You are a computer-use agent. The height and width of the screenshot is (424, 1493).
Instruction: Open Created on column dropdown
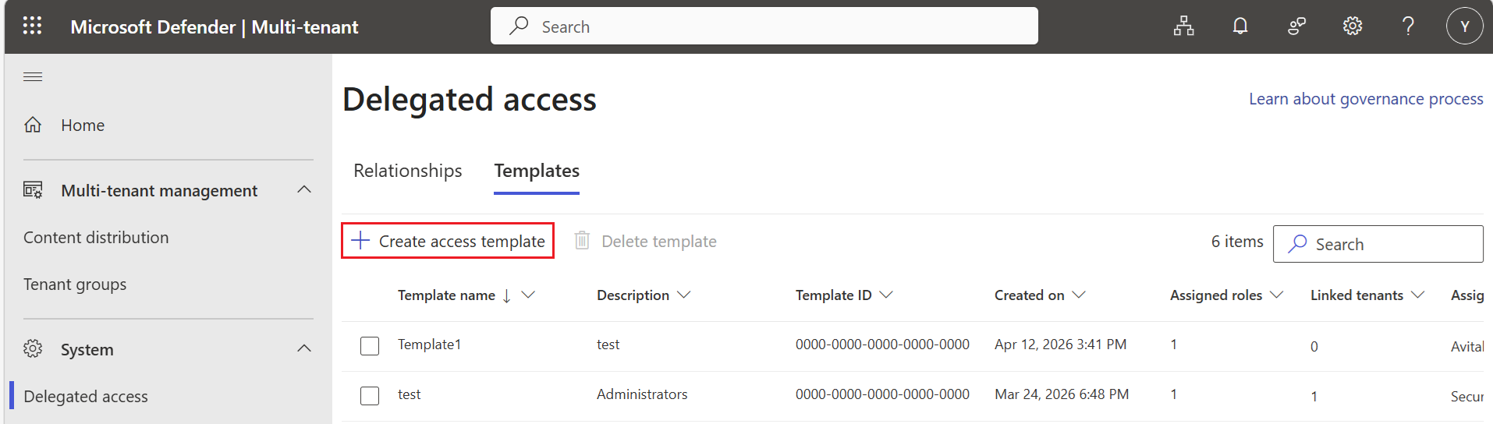(x=1079, y=295)
